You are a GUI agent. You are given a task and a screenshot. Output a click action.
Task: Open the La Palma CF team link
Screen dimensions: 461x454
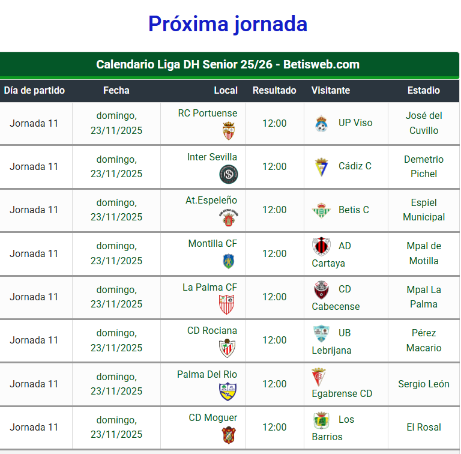click(x=209, y=287)
